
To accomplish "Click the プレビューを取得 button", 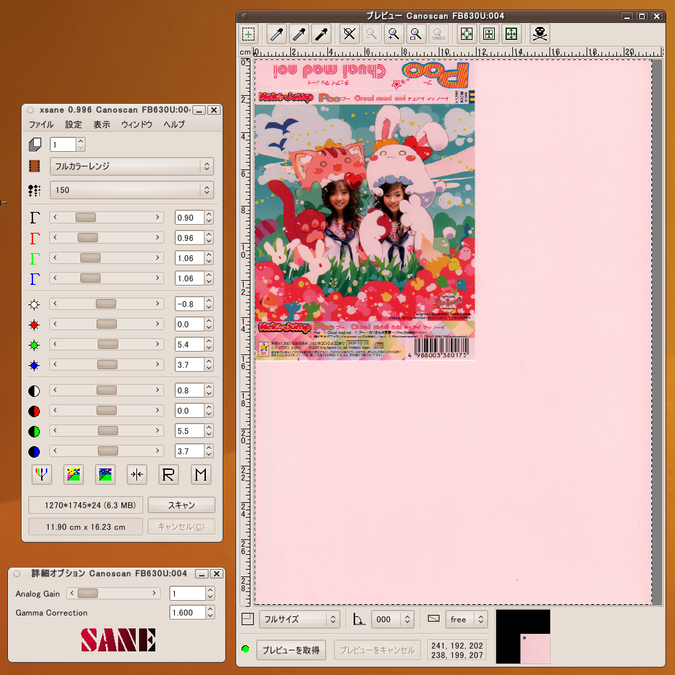I will click(291, 650).
